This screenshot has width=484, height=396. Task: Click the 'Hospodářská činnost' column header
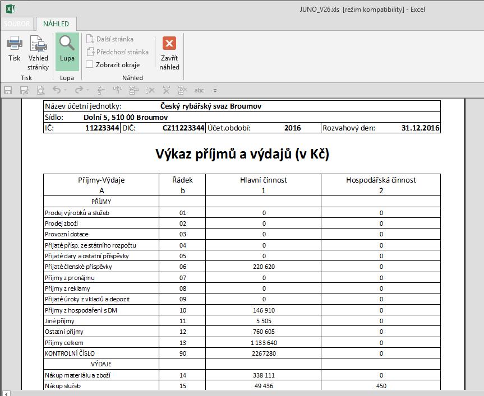coord(381,180)
